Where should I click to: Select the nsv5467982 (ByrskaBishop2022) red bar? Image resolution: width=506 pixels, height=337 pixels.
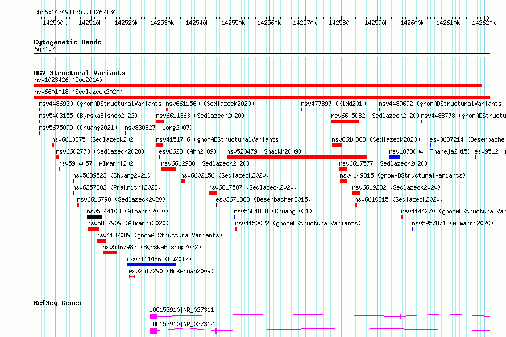[110, 253]
